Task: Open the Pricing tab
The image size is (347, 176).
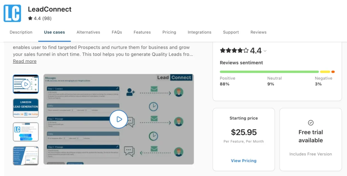Action: [169, 32]
